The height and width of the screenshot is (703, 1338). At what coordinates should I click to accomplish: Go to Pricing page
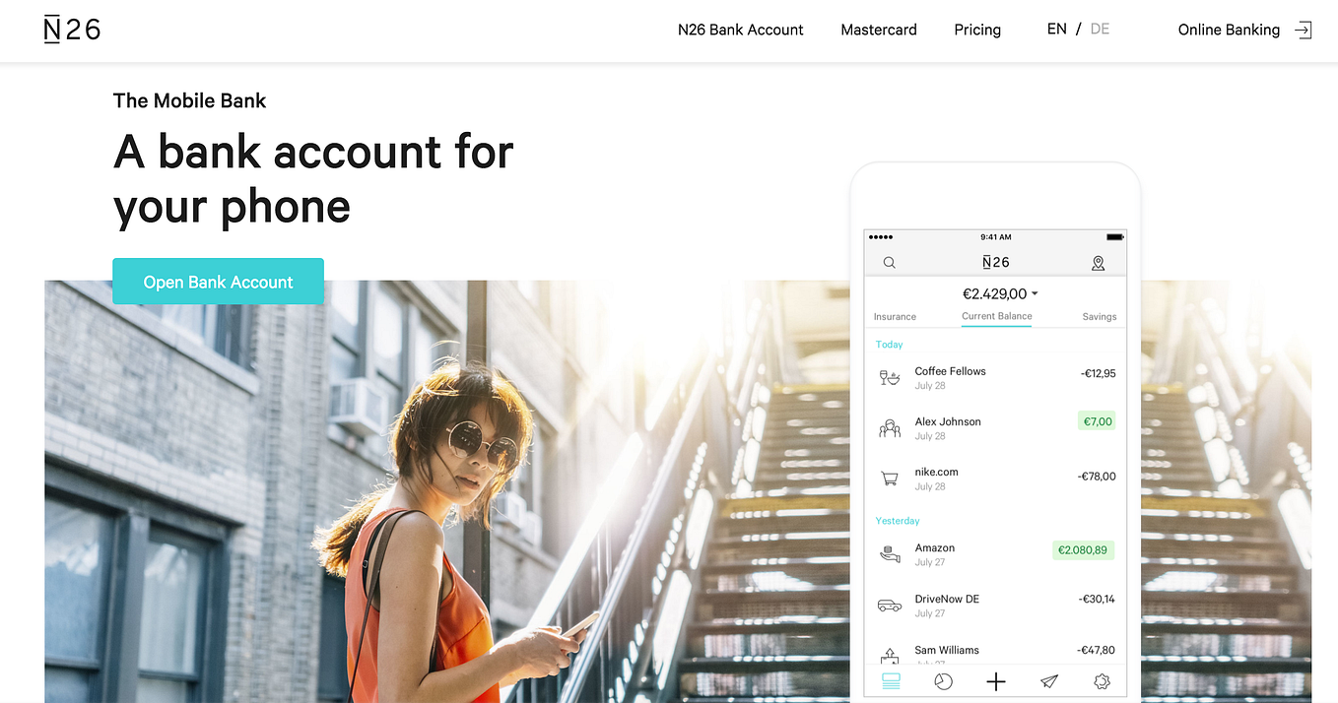point(977,30)
